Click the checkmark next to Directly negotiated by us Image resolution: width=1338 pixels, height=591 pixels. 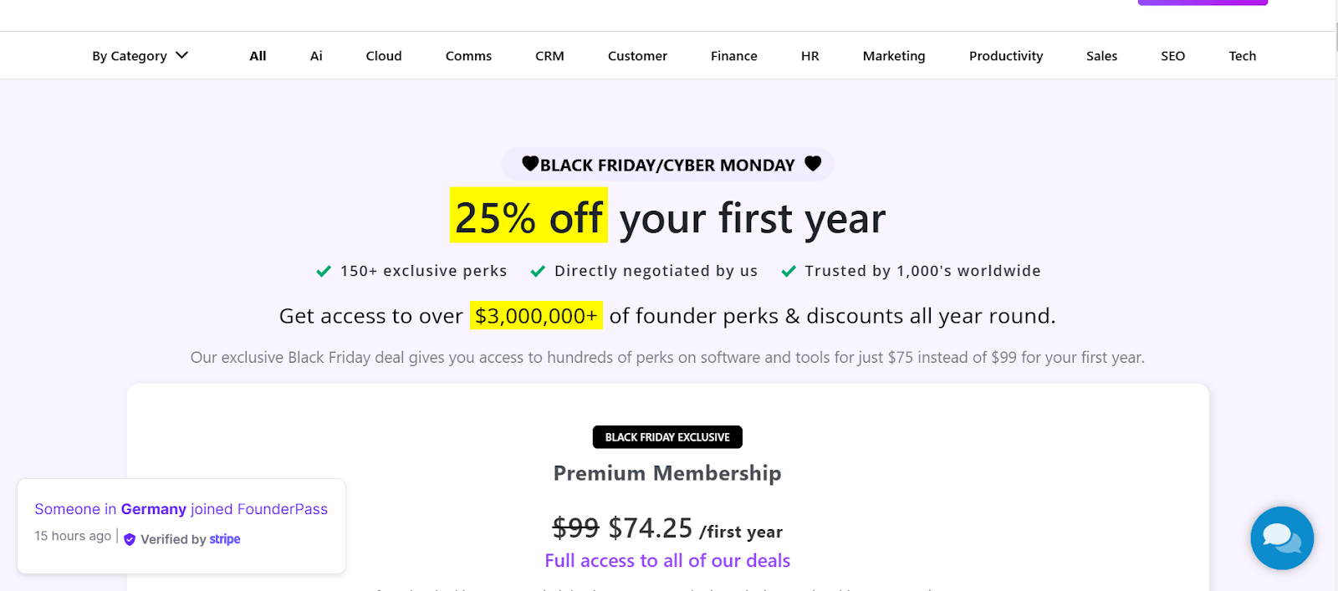537,271
